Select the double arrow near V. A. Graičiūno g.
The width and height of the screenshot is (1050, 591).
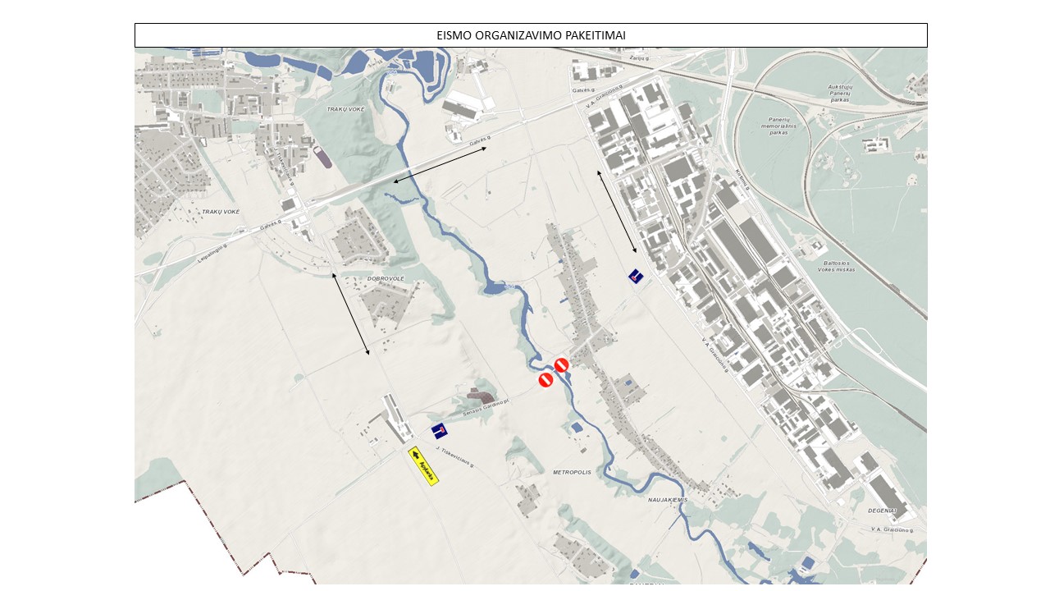tap(617, 211)
